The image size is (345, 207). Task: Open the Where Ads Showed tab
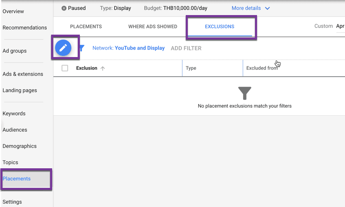(153, 26)
